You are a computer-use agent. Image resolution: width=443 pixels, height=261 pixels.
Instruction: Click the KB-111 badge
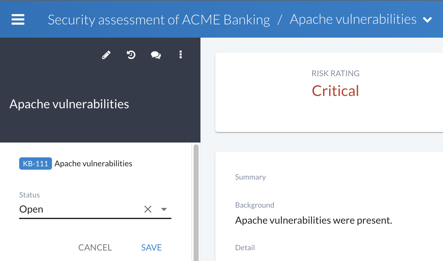tap(36, 164)
